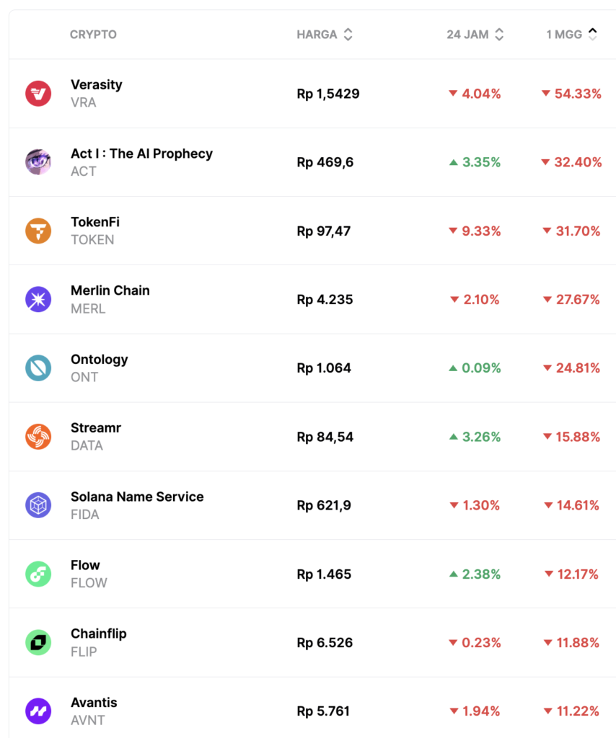Click the Chainflip logo icon
Viewport: 616px width, 738px height.
click(x=38, y=643)
